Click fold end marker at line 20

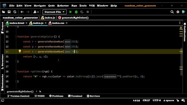pos(16,81)
